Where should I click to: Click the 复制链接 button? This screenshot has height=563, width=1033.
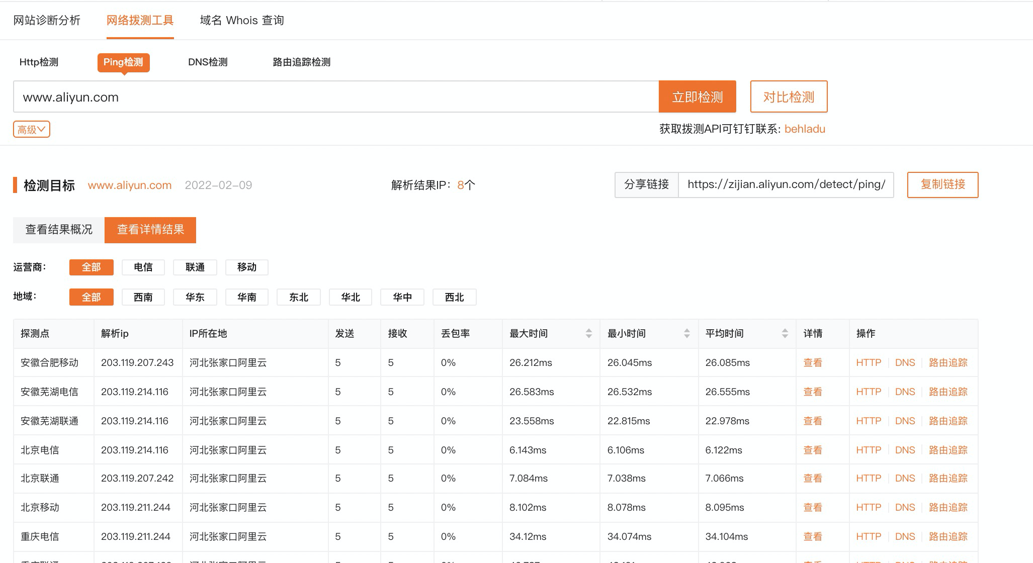[x=942, y=184]
